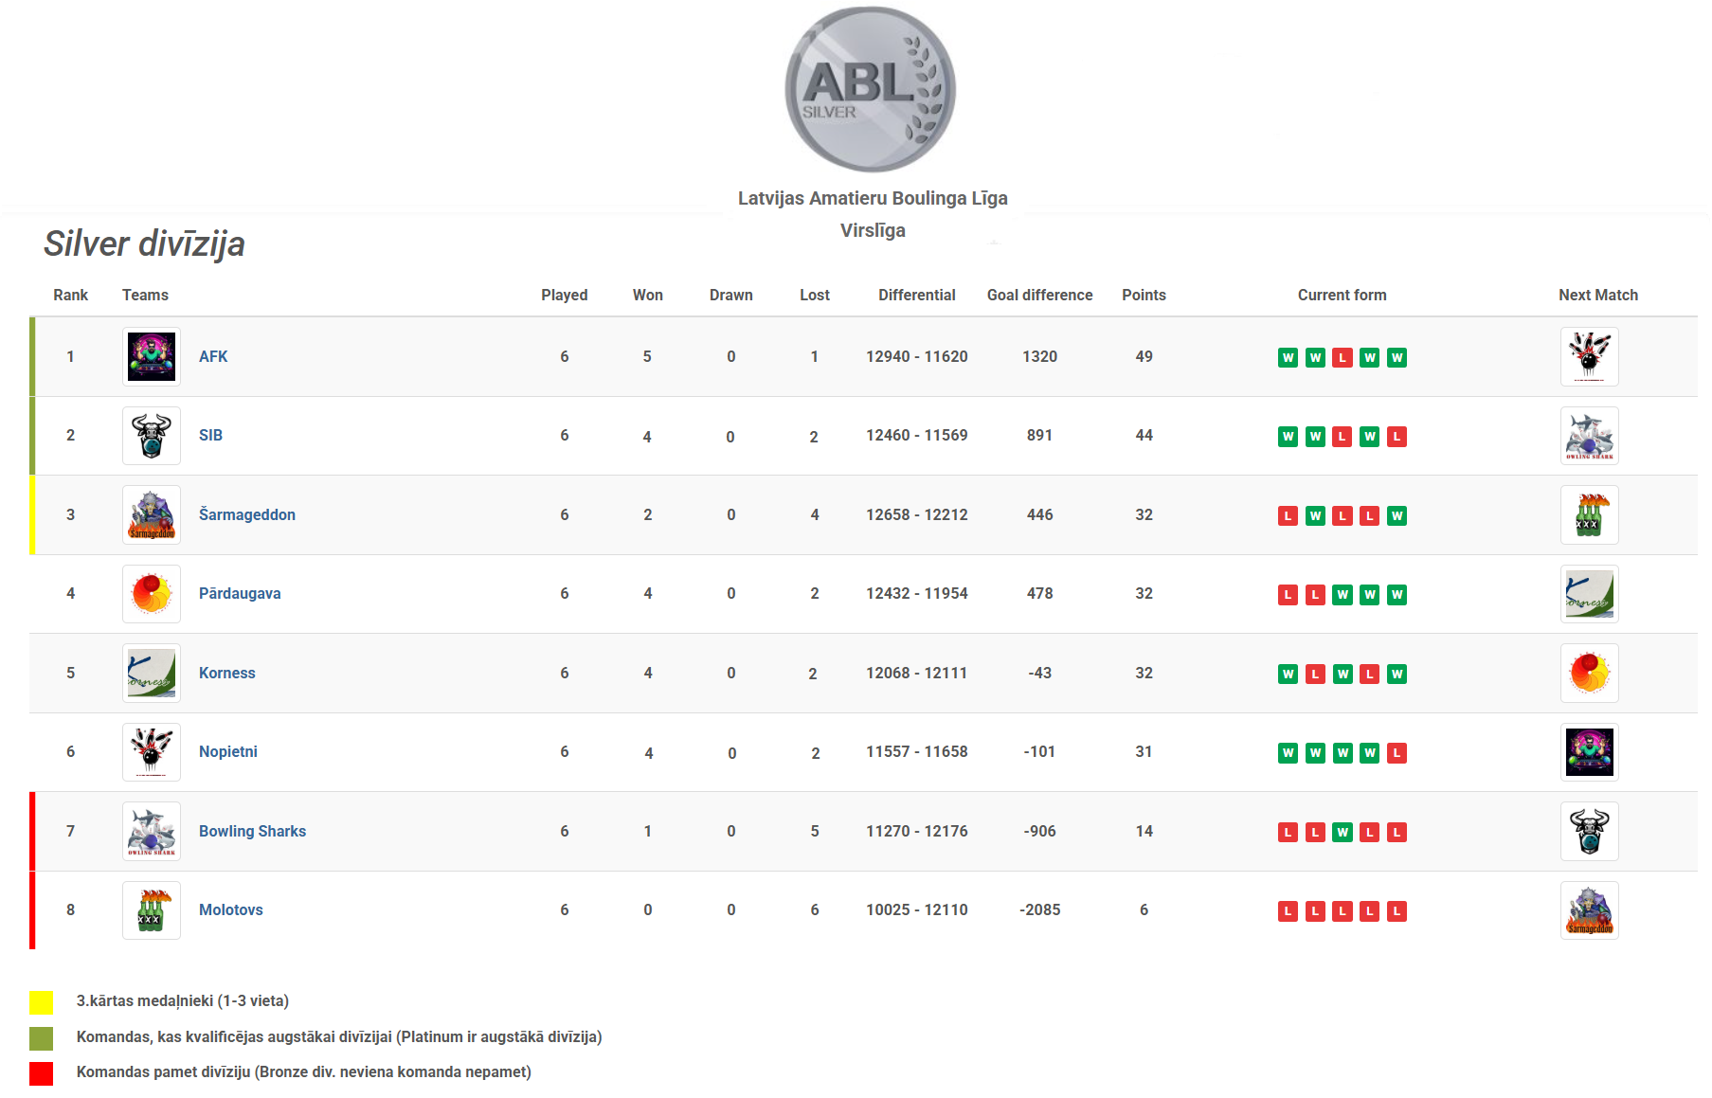The height and width of the screenshot is (1098, 1712).
Task: Open the Bowling Sharks team link
Action: (252, 831)
